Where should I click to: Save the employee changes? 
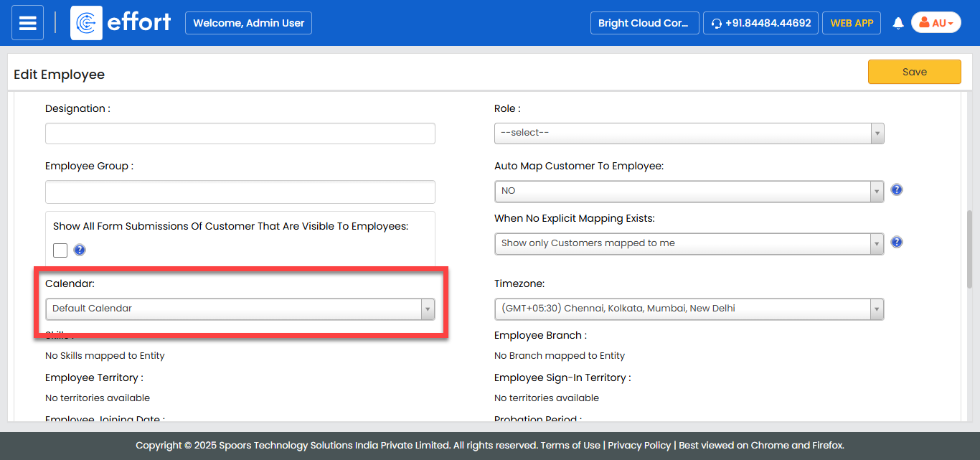pyautogui.click(x=914, y=72)
